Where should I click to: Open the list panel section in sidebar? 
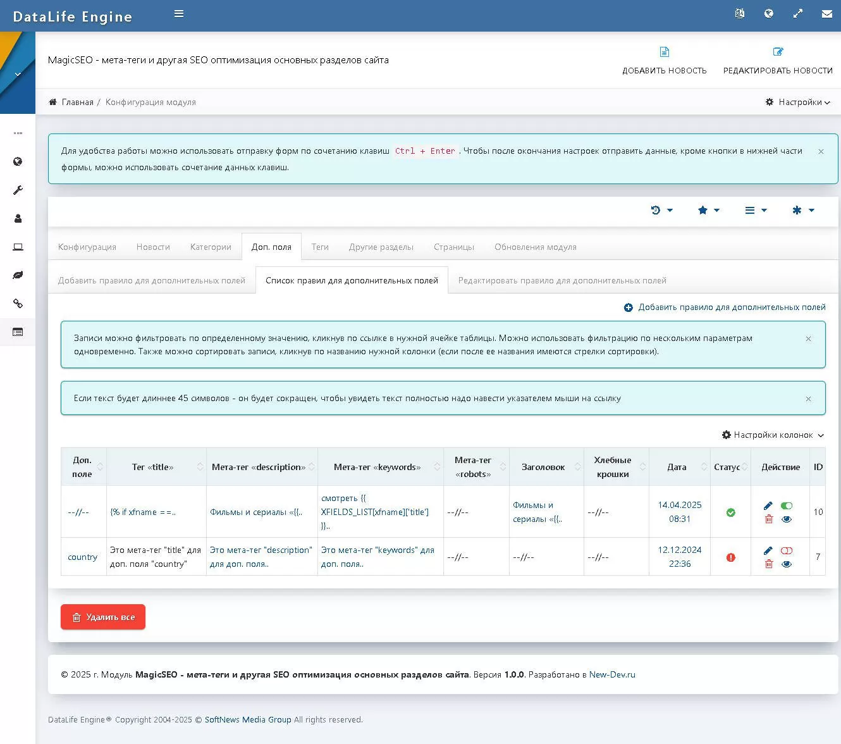pos(18,332)
